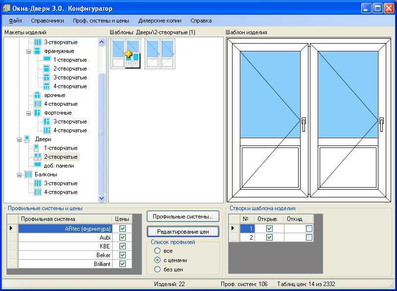Open the Справка menu

(x=201, y=21)
